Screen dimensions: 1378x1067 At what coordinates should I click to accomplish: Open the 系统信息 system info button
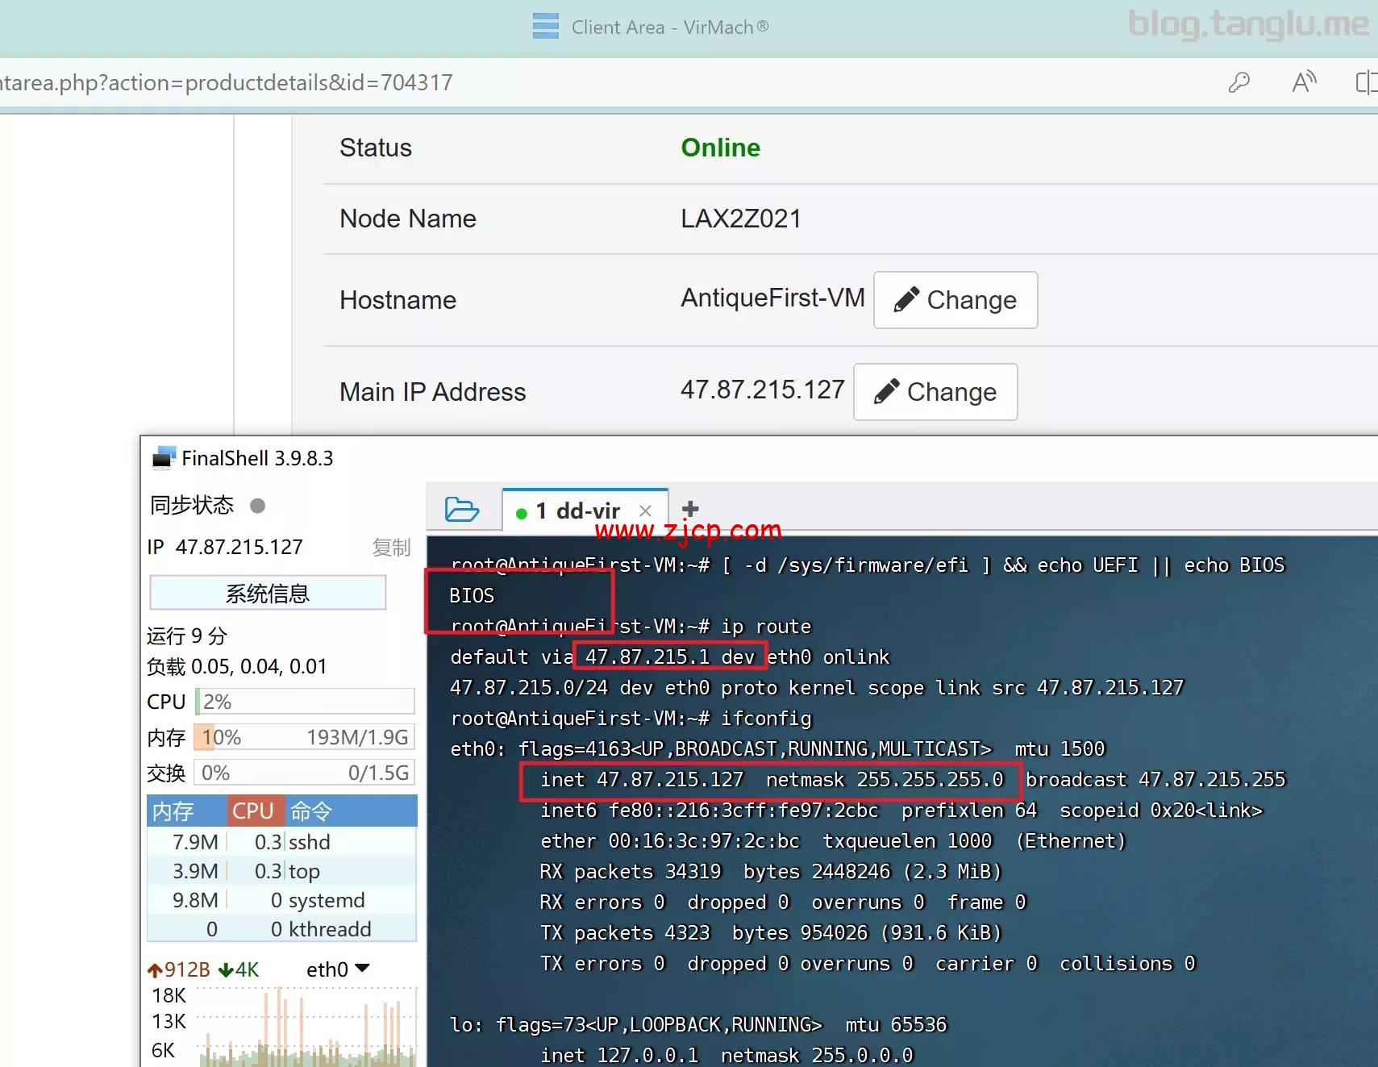(268, 594)
